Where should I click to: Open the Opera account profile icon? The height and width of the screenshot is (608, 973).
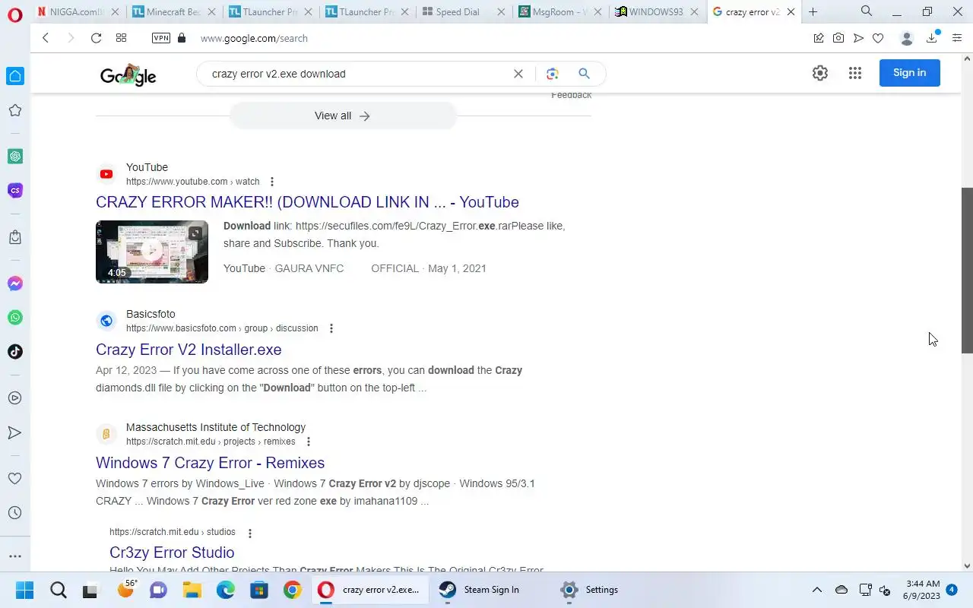[906, 38]
